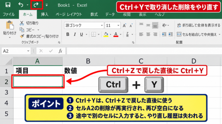Viewport: 222px width, 124px height.
Task: Open the clipboard group dialog launcher
Action: coord(59,42)
